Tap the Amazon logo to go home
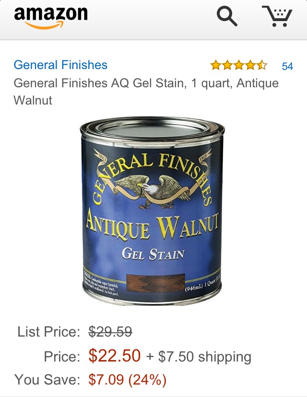The image size is (307, 397). (x=51, y=17)
